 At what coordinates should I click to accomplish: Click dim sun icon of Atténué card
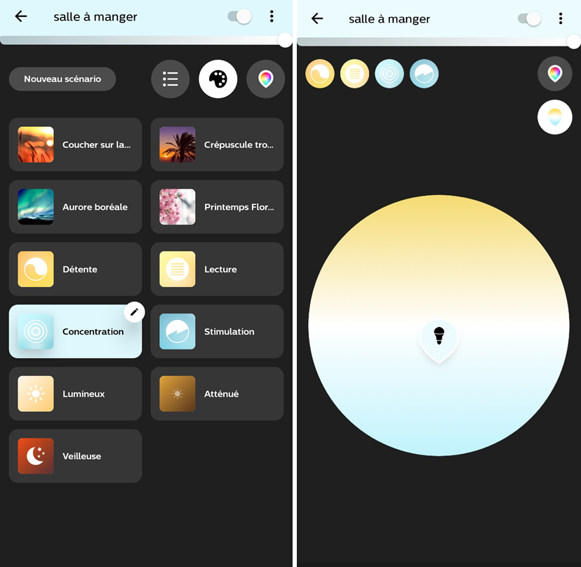pyautogui.click(x=178, y=394)
